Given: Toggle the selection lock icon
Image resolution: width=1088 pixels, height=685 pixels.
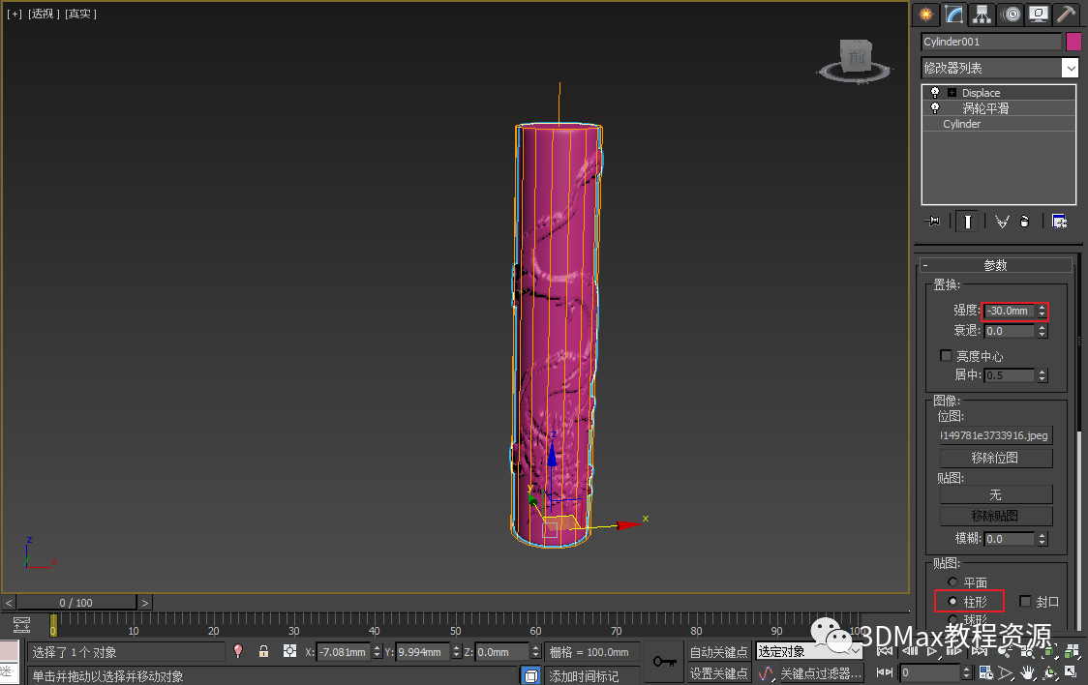Looking at the screenshot, I should tap(263, 651).
